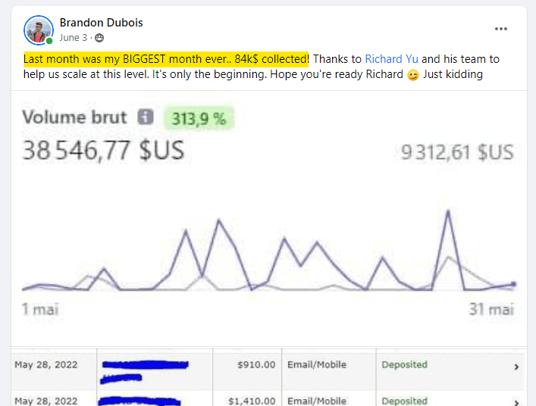Viewport: 536px width, 406px height.
Task: Expand the $1,410.00 transaction row chevron
Action: (516, 401)
